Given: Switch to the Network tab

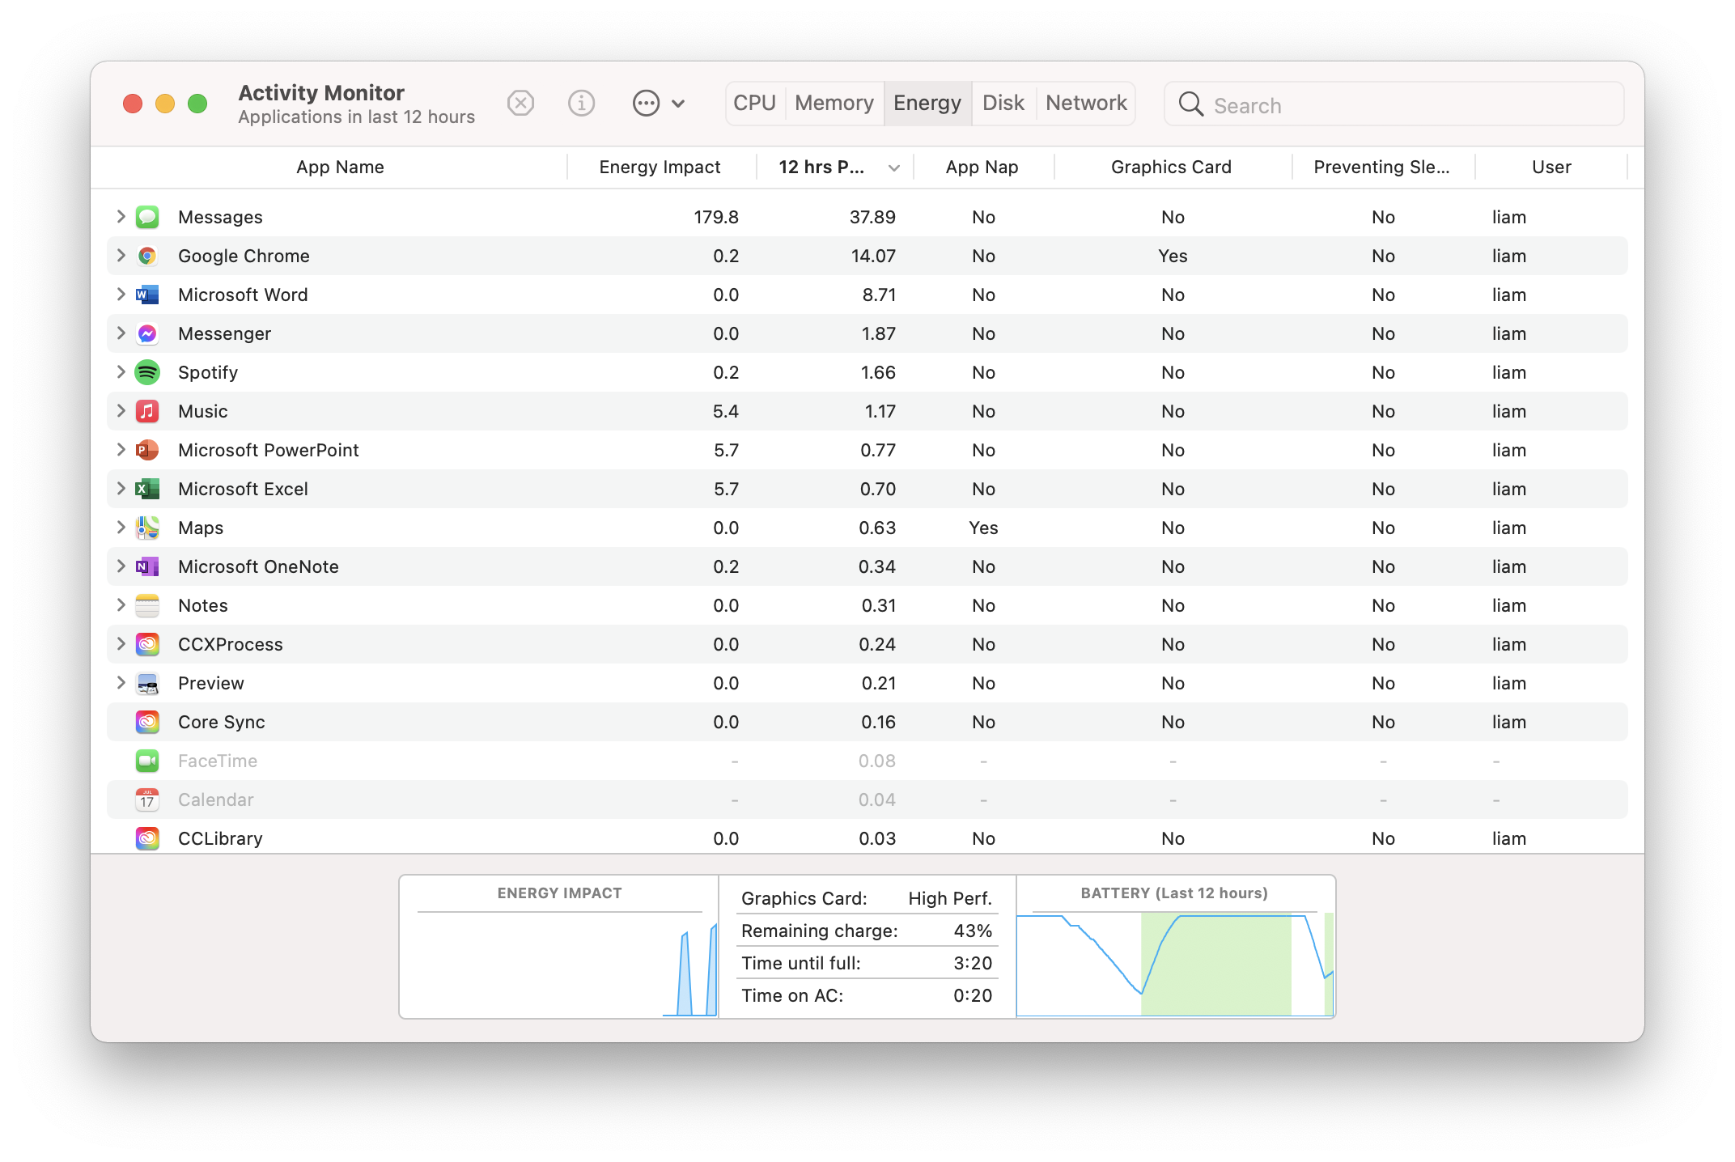Looking at the screenshot, I should click(x=1085, y=104).
